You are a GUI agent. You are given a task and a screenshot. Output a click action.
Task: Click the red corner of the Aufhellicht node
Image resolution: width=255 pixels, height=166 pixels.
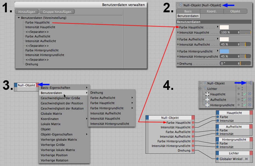(x=251, y=126)
